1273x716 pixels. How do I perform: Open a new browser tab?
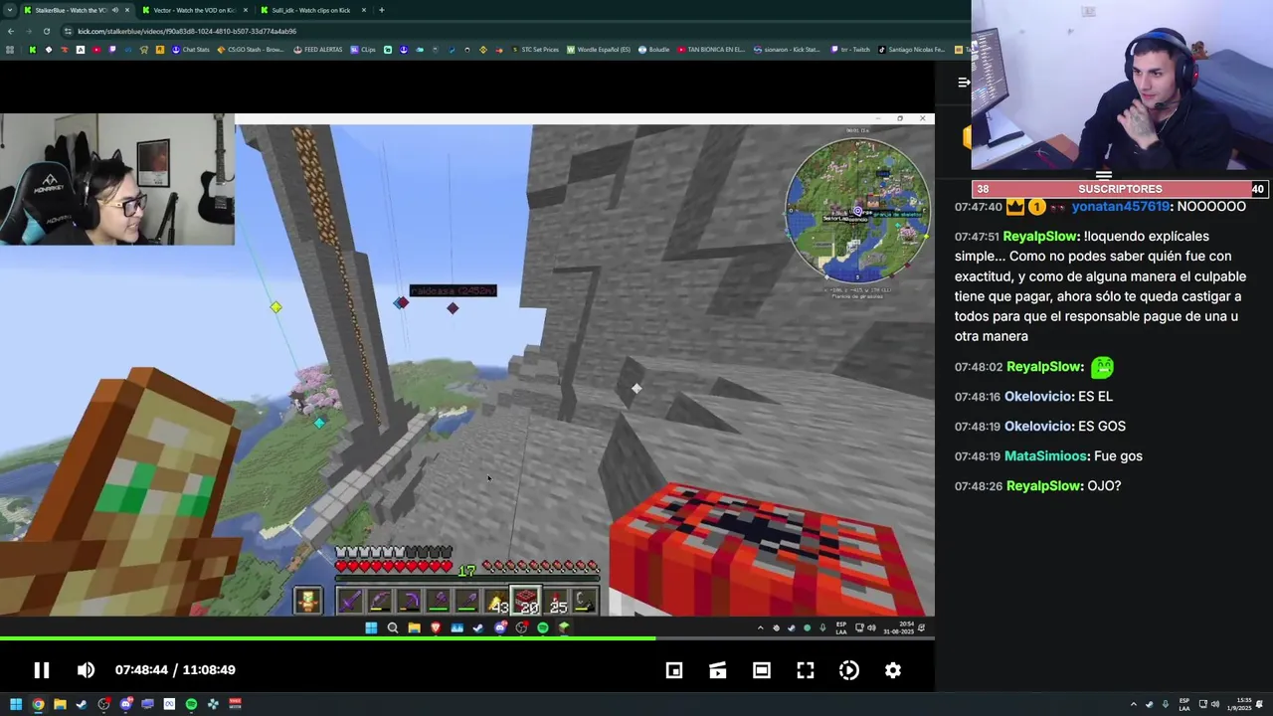coord(382,10)
